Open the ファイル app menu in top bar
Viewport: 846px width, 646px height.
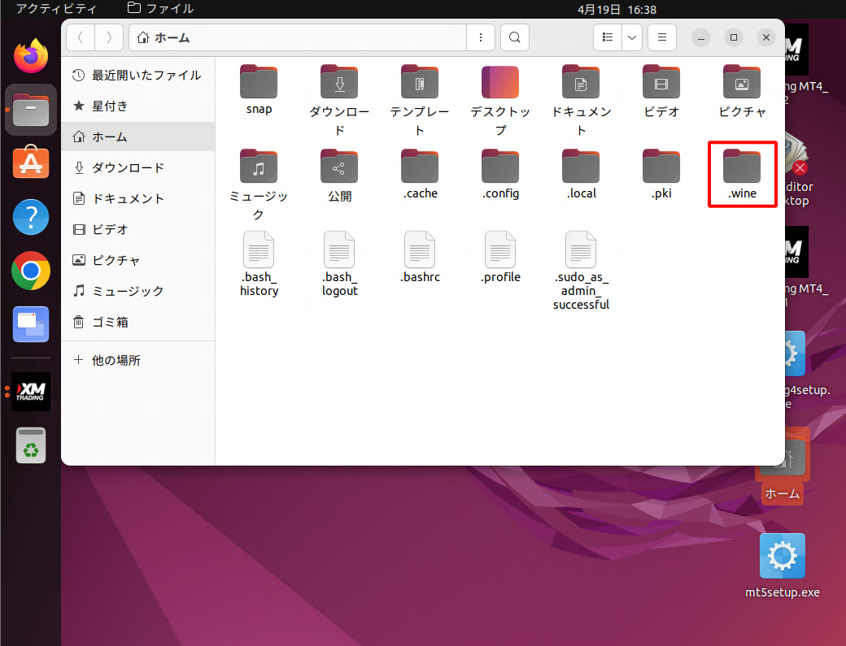(161, 9)
